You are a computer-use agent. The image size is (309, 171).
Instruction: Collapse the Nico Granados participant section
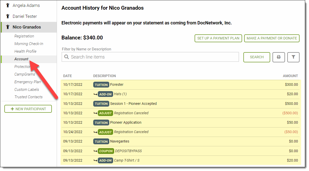coord(27,27)
